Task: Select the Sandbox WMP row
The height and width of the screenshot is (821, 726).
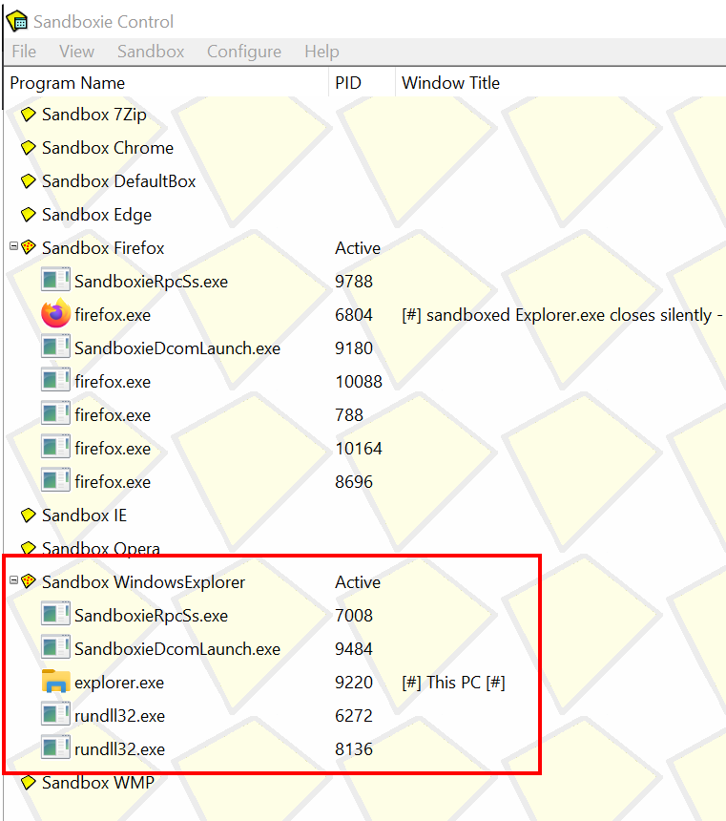Action: (98, 782)
